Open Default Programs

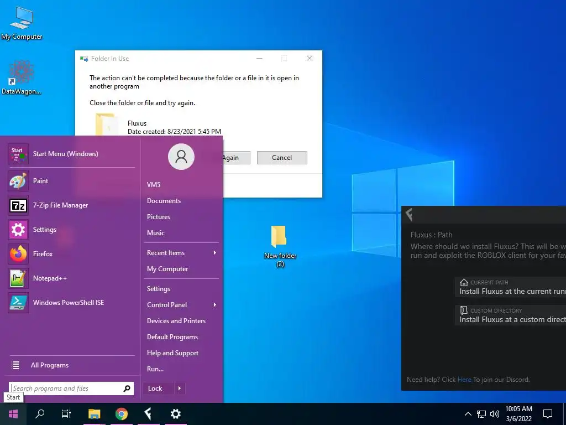tap(172, 337)
